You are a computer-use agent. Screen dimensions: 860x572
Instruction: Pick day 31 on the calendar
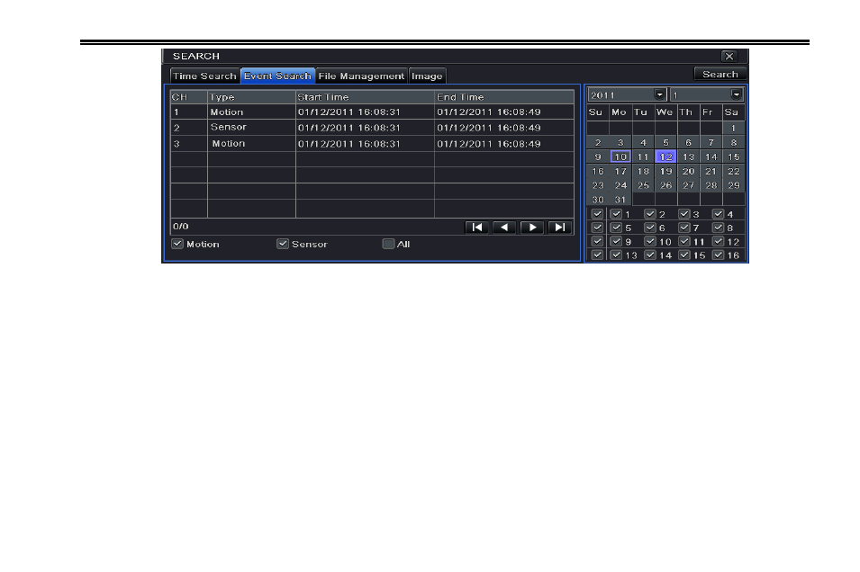pos(620,200)
